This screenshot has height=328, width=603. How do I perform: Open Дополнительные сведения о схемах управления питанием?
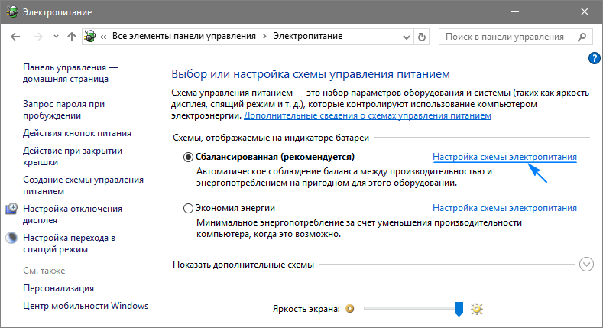coord(368,115)
